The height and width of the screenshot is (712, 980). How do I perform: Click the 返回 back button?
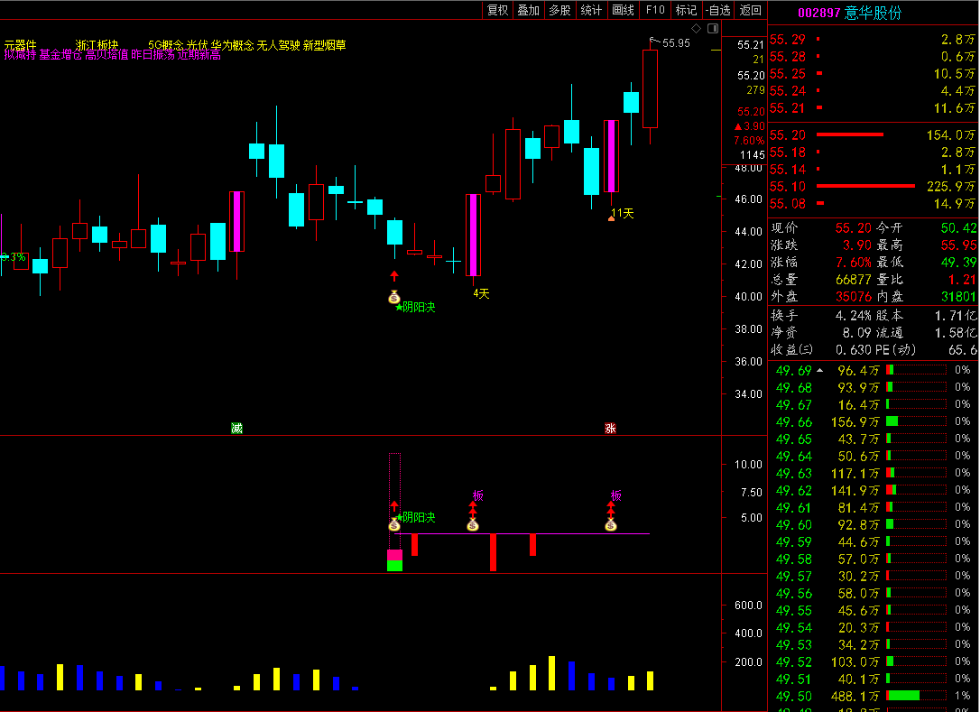(x=751, y=10)
